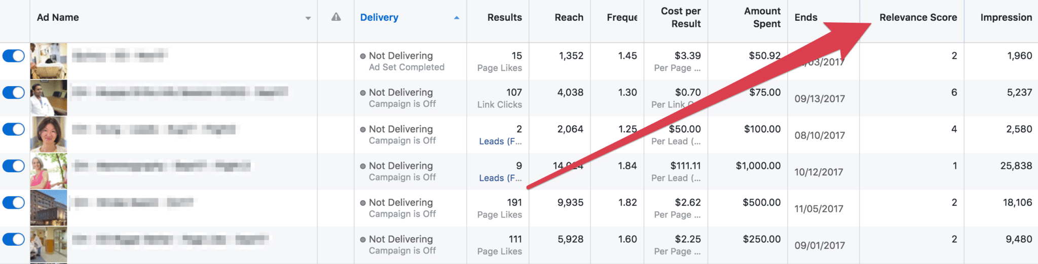
Task: Sort by the Relevance Score header
Action: [x=918, y=17]
